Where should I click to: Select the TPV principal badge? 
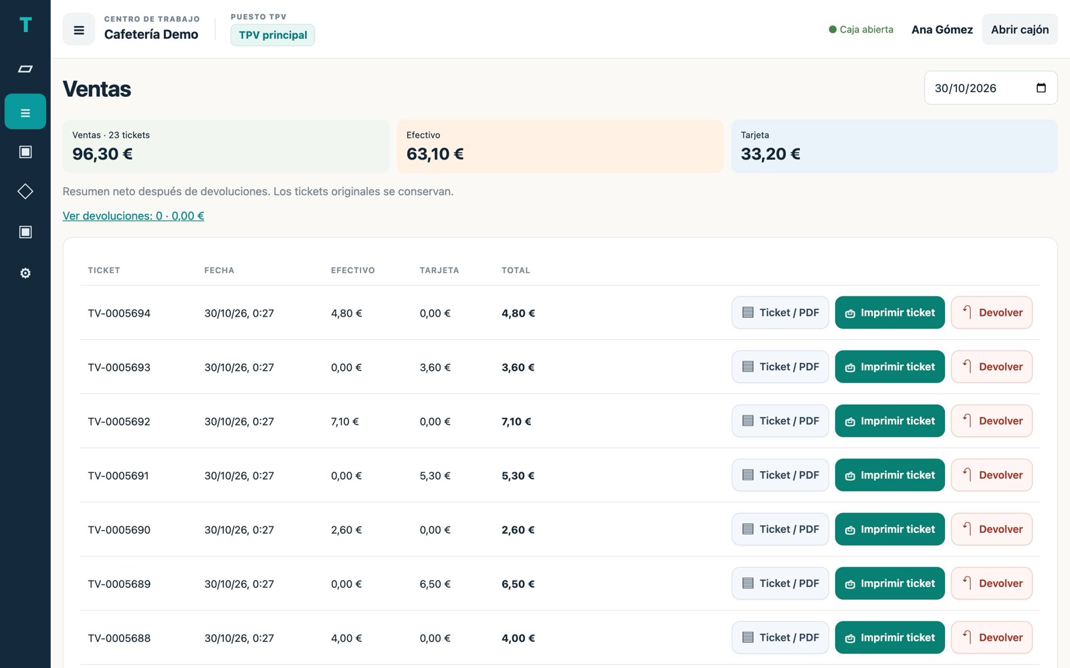(273, 35)
